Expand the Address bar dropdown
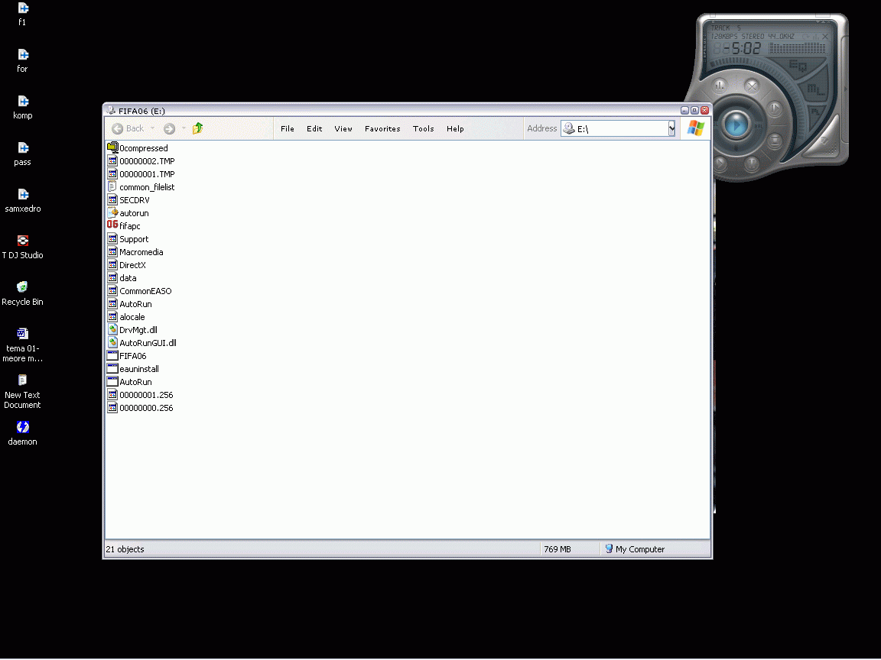881x660 pixels. click(671, 128)
